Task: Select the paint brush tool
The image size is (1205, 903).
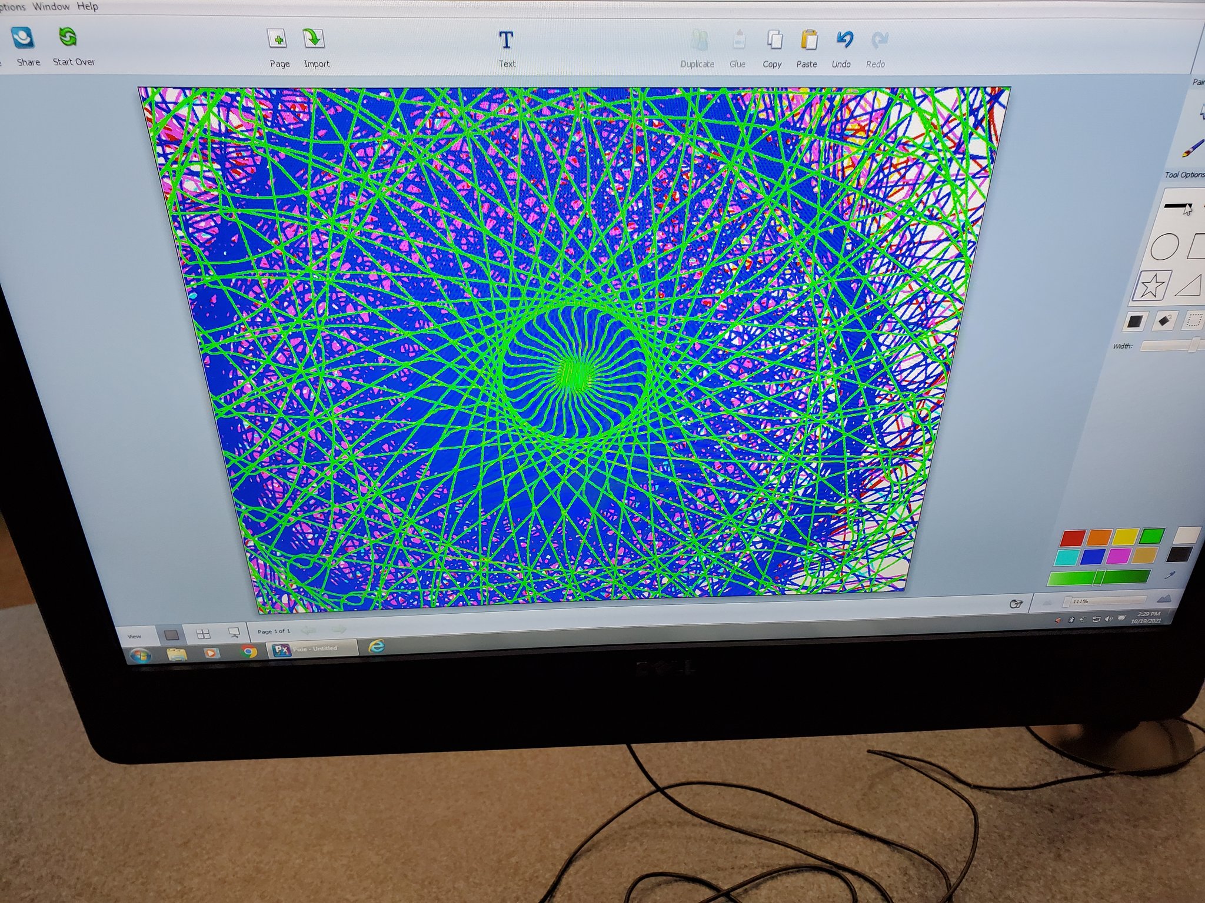Action: click(x=1193, y=147)
